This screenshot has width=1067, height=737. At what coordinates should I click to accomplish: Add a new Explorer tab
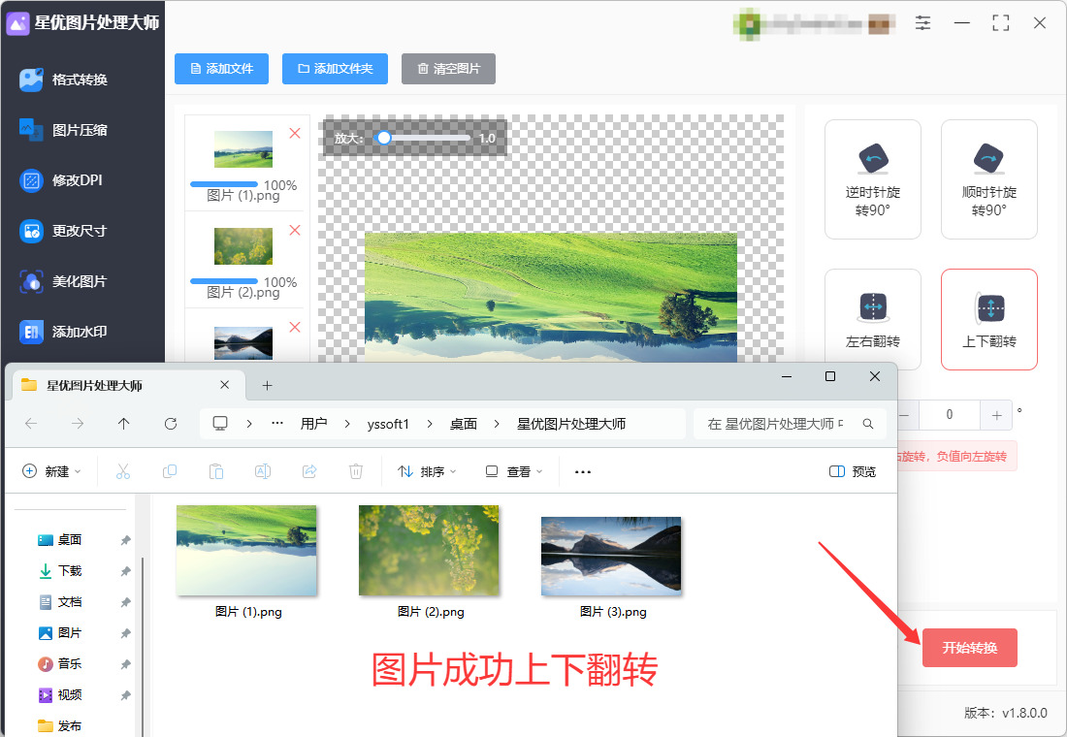point(268,386)
